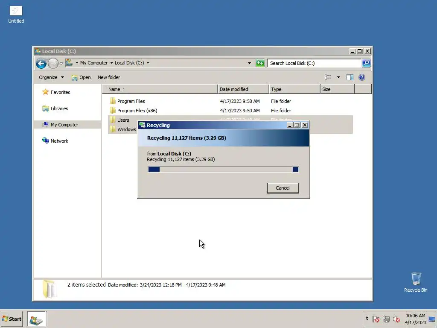437x328 pixels.
Task: Click the Show desktop icon at taskbar end
Action: 432,319
